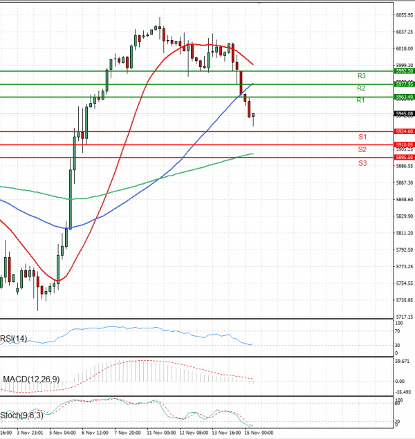The image size is (415, 439).
Task: Select the current price 5945.08 tag
Action: (x=405, y=113)
